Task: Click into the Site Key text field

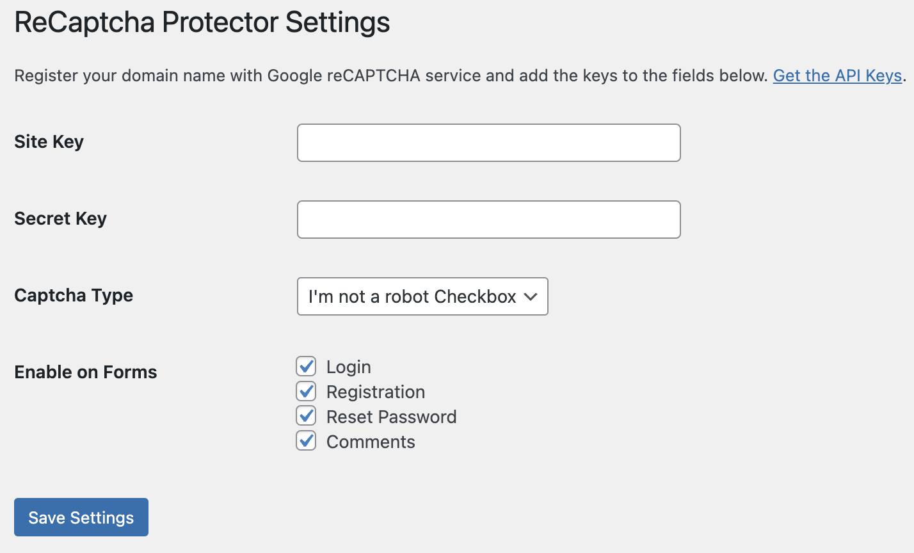Action: point(488,143)
